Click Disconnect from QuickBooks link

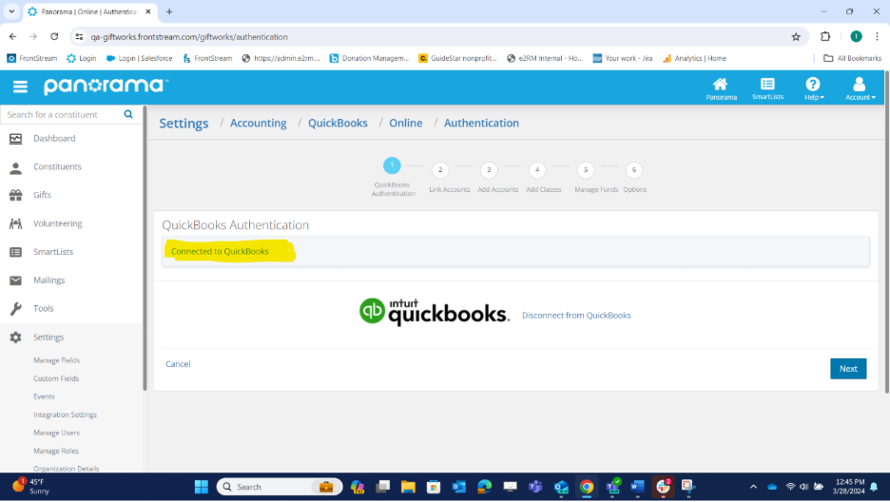tap(576, 316)
